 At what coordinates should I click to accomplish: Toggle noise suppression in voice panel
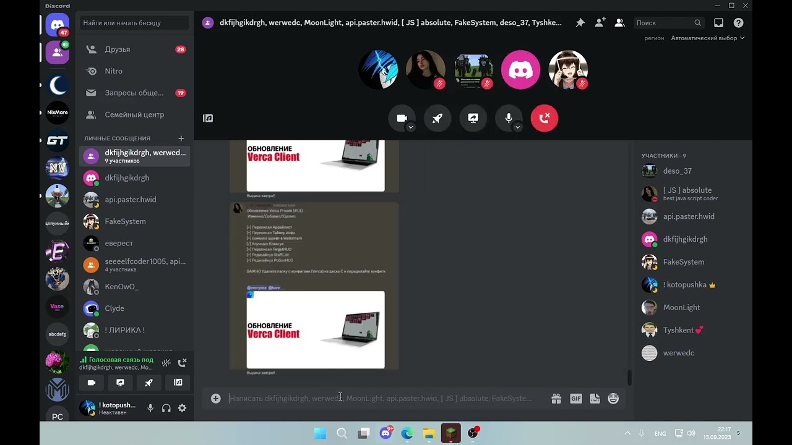[x=166, y=363]
